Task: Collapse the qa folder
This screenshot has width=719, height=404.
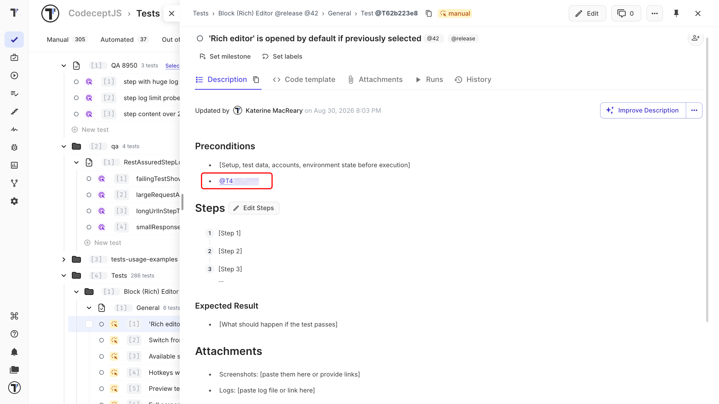Action: 64,146
